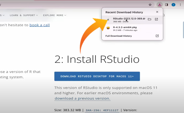The width and height of the screenshot is (184, 113).
Task: Click the RStudio-2023.12.0-369 file icon
Action: [108, 20]
